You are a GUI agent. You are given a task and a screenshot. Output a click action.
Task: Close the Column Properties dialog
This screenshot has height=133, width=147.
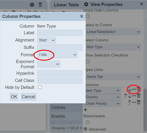pos(82,16)
